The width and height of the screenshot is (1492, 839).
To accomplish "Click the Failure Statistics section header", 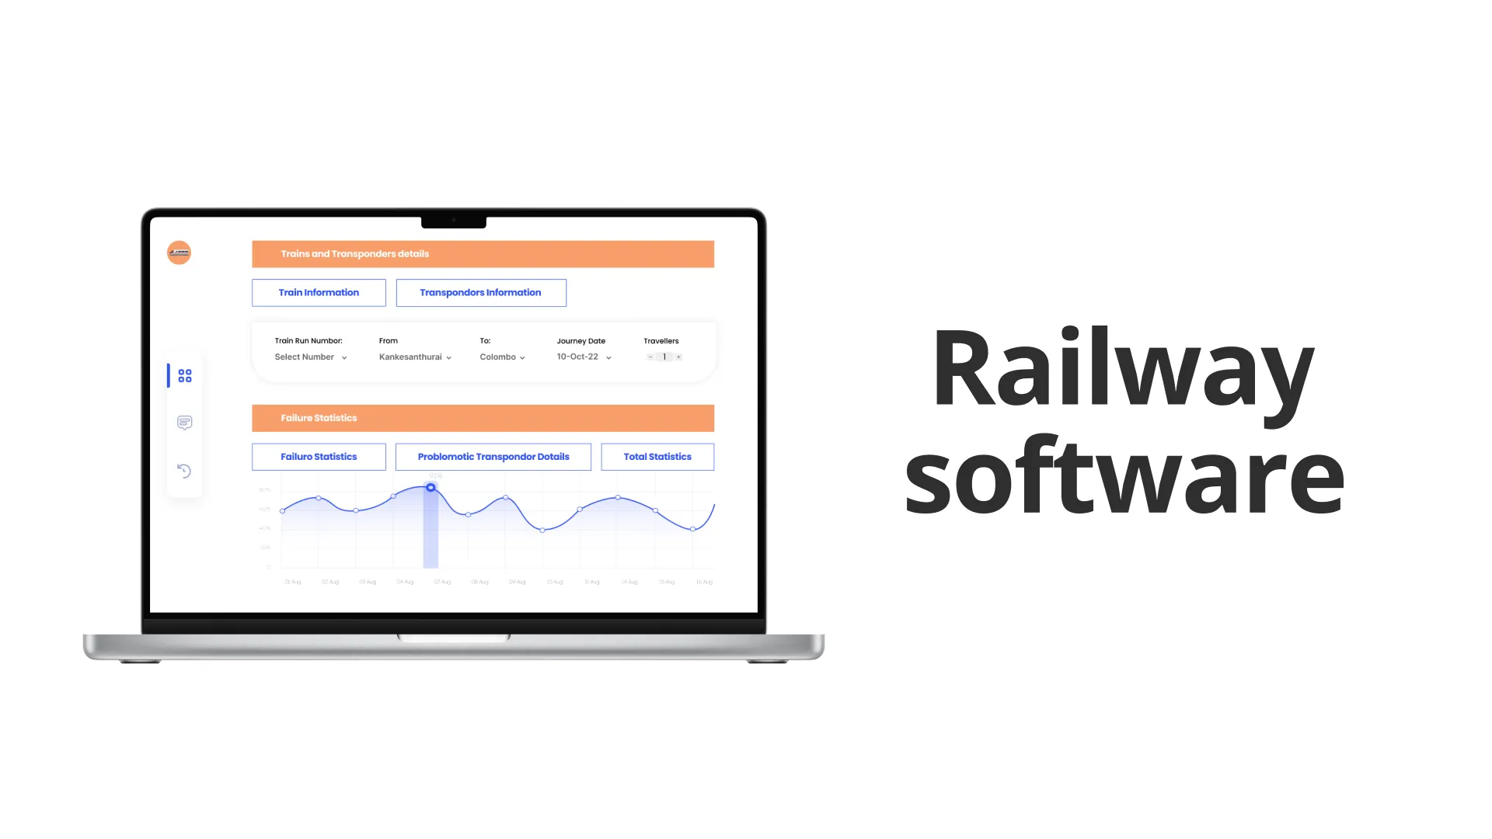I will (483, 417).
